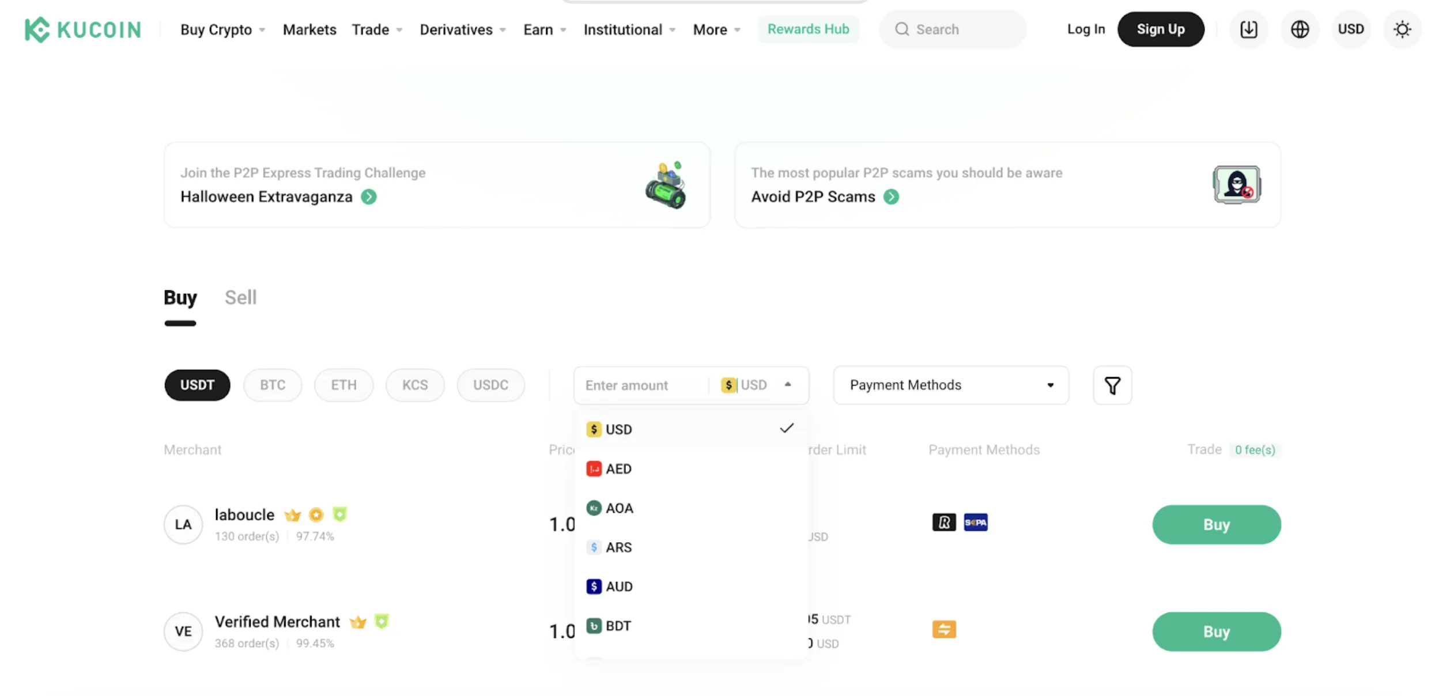Select AOA from the currency list
This screenshot has height=696, width=1435.
(x=691, y=508)
